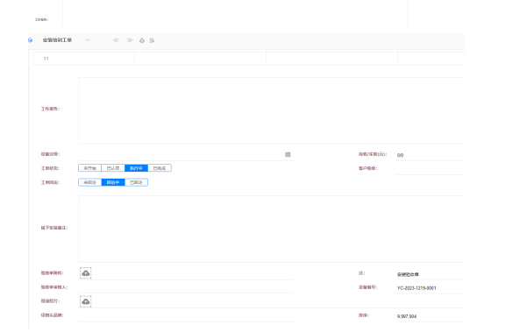Screen dimensions: 520x332
Task: Set 工单状态 to 已认领
Action: [x=113, y=168]
